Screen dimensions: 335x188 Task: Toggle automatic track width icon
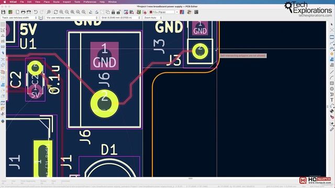(41, 18)
